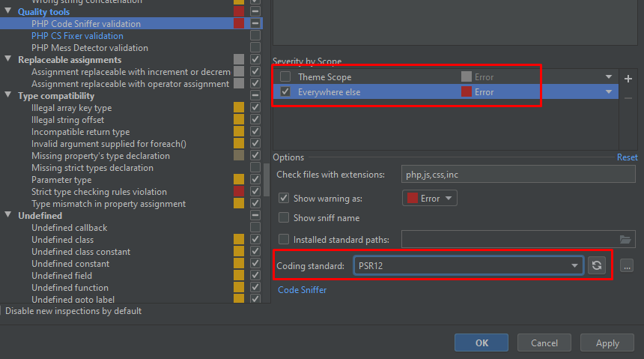
Task: Open Everywhere else severity dropdown arrow
Action: point(609,91)
